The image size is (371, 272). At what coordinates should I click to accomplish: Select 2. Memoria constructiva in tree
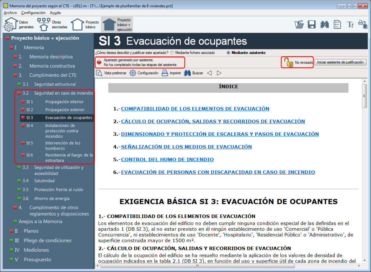52,66
